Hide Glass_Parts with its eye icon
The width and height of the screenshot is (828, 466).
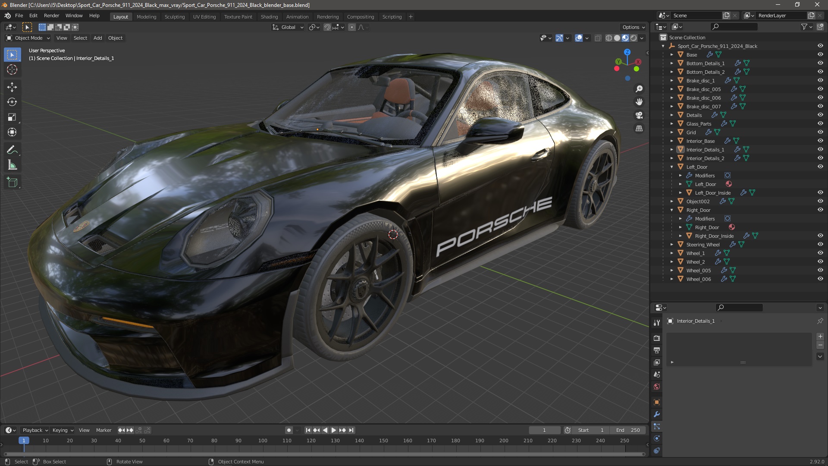820,123
